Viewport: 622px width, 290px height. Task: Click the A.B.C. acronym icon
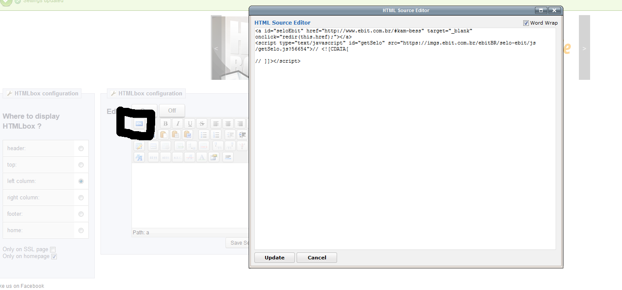178,157
